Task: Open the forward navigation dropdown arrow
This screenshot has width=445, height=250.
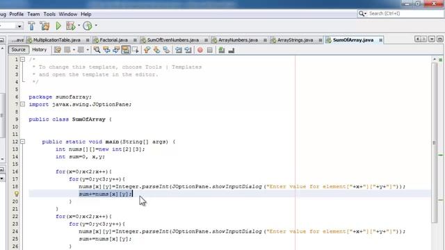Action: point(88,50)
